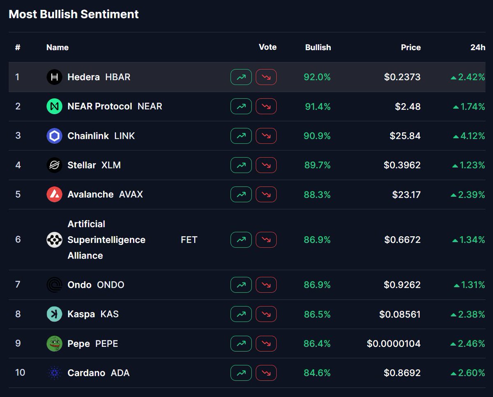Select NEAR's 91.4% bullish value

point(318,106)
